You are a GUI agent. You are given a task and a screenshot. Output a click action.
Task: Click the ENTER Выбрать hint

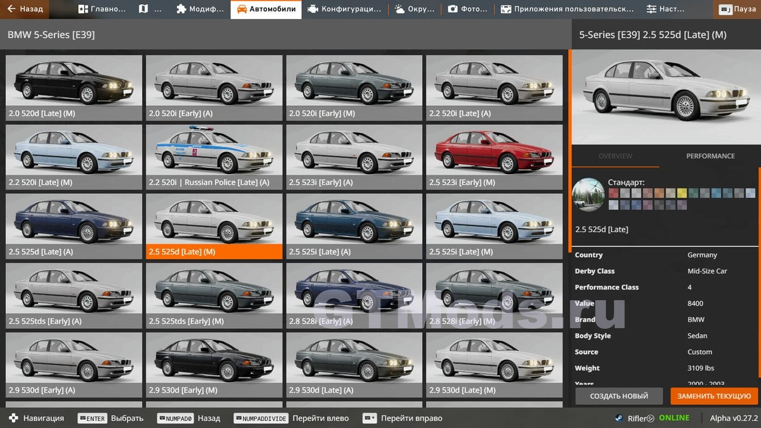click(x=111, y=418)
